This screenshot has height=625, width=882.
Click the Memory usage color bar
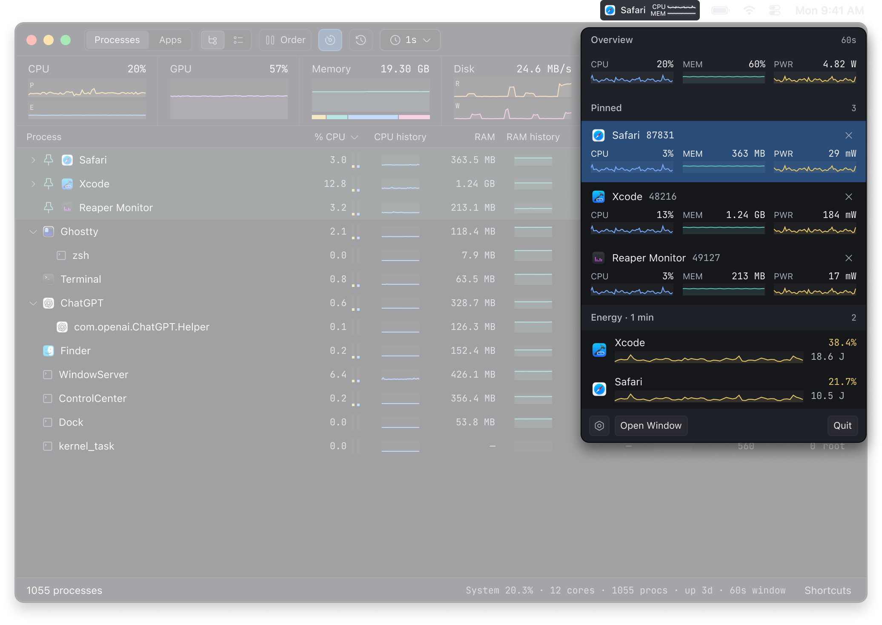pyautogui.click(x=371, y=117)
